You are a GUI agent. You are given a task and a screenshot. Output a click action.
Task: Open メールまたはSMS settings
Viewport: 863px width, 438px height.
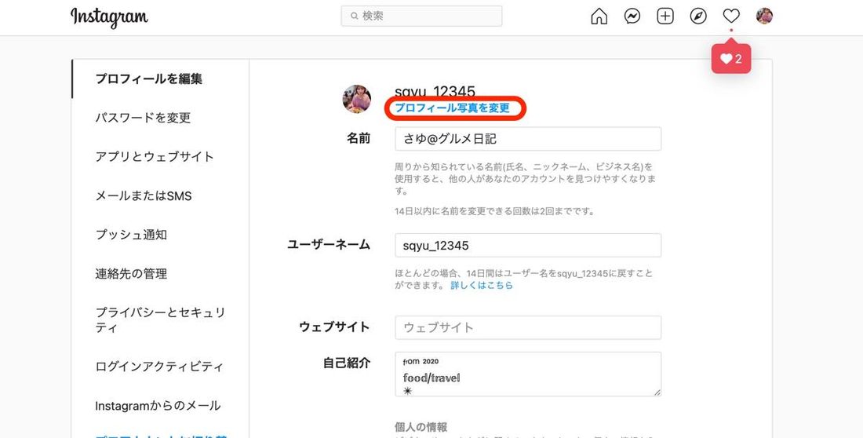tap(143, 195)
